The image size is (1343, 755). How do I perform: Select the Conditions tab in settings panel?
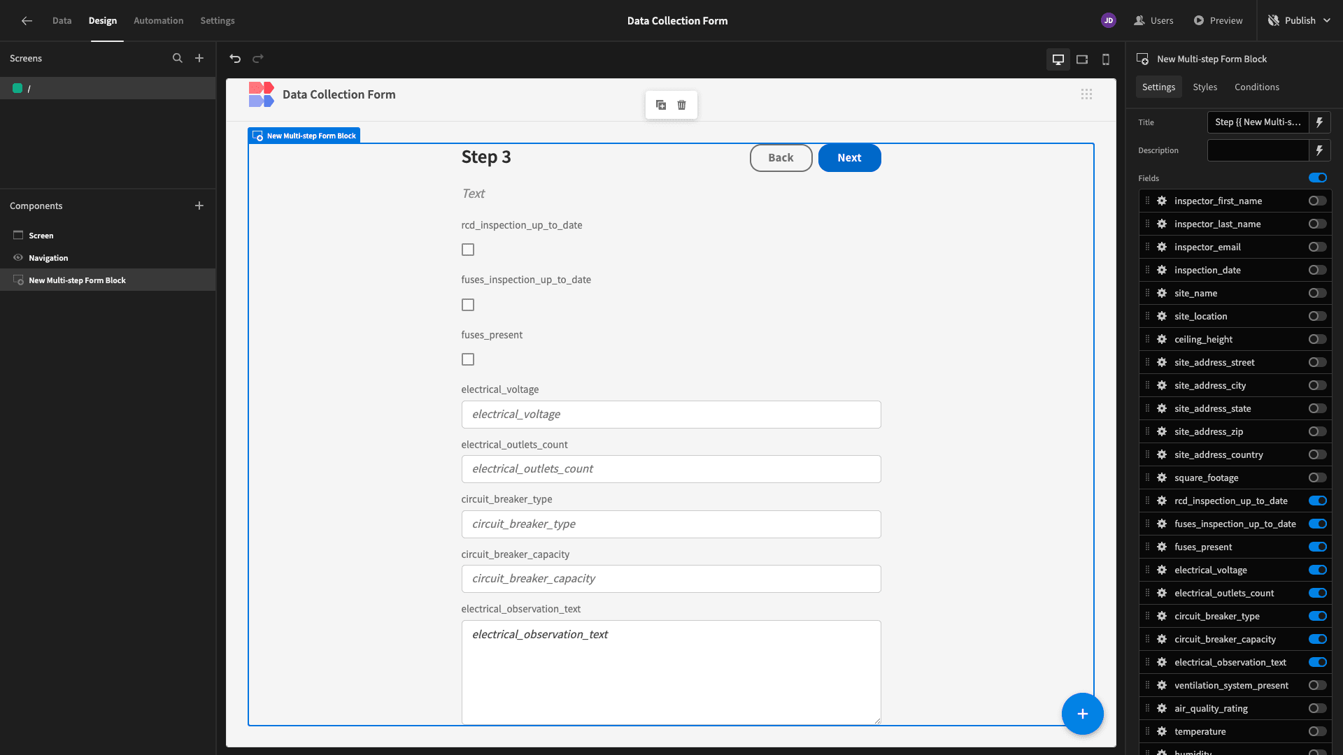[1256, 87]
